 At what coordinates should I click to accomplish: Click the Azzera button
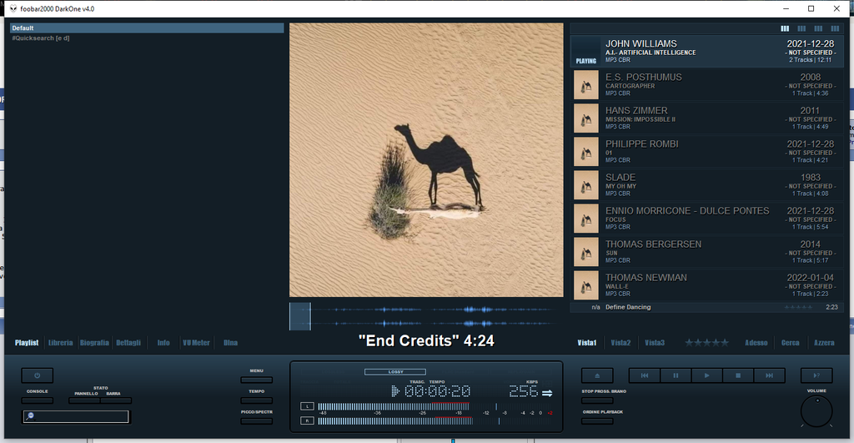pos(824,343)
